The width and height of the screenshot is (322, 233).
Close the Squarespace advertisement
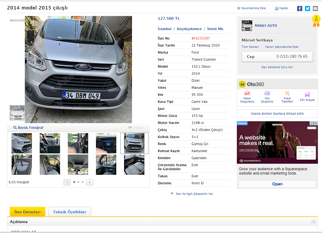pos(316,123)
